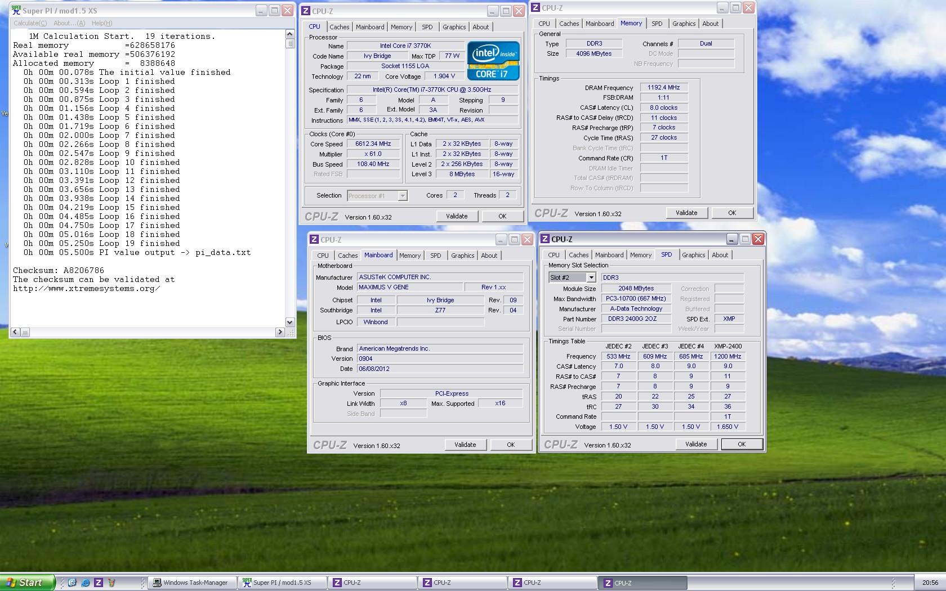
Task: Click mainboard model MAXIMUS V GENE
Action: pos(409,287)
